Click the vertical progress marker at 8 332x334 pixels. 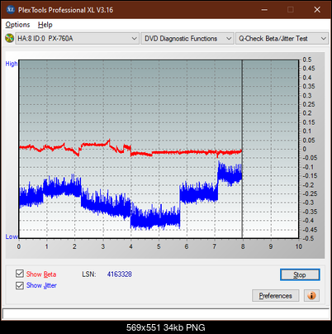(242, 149)
